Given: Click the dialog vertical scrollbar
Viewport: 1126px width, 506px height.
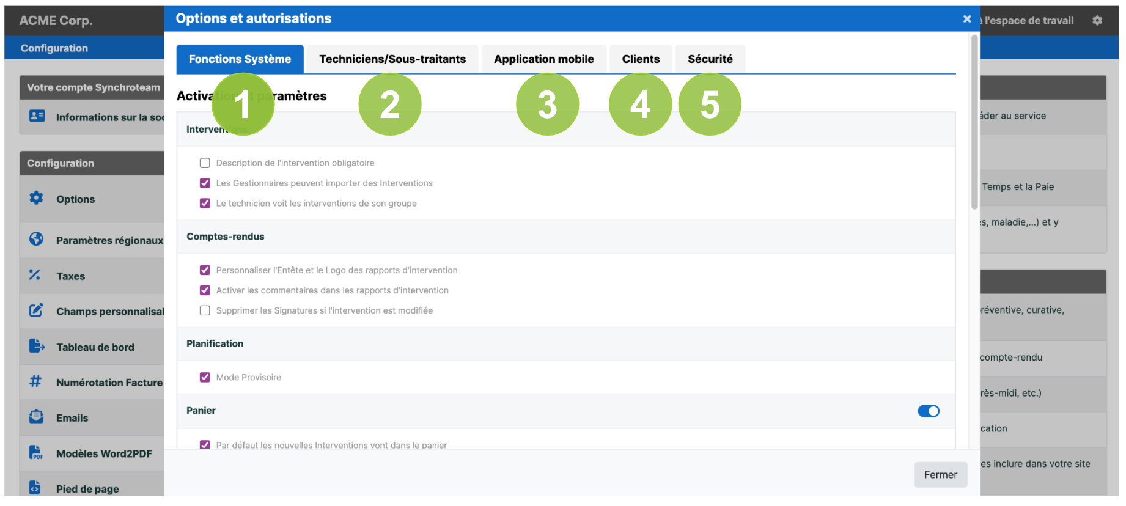Looking at the screenshot, I should coord(974,122).
